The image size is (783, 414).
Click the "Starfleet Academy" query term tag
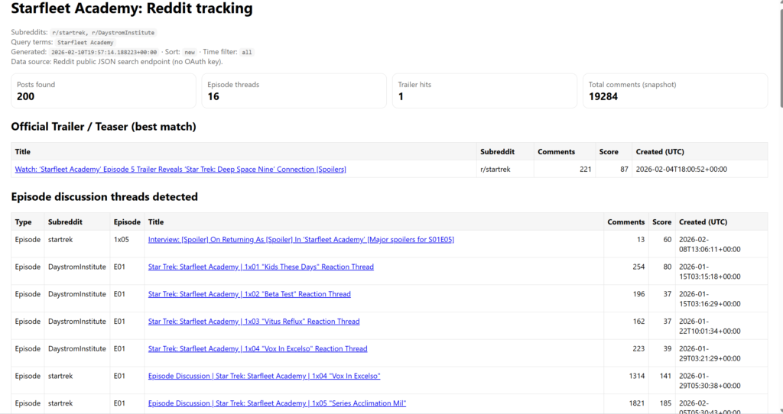(x=86, y=43)
